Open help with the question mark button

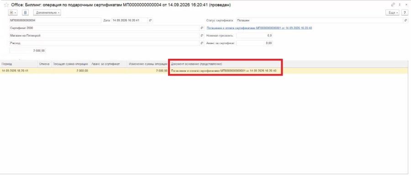click(x=405, y=13)
